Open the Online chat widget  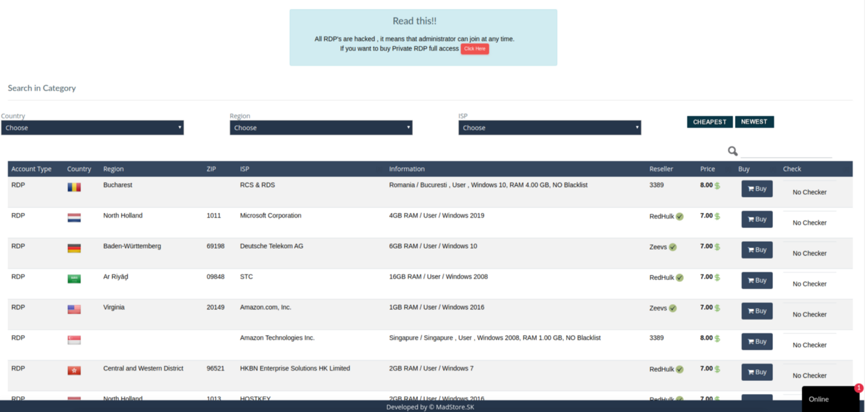828,399
